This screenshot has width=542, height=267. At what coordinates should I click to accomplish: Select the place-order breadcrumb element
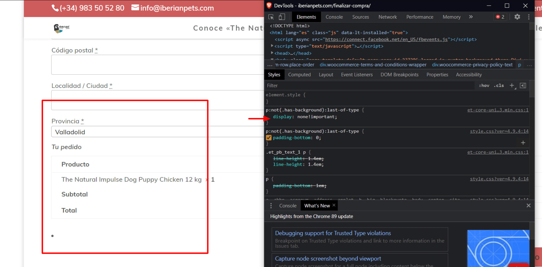[294, 65]
